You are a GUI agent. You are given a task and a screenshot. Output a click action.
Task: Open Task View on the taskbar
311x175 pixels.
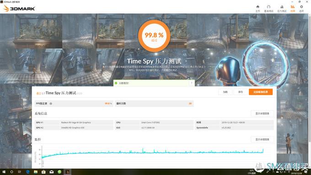[x=19, y=172]
